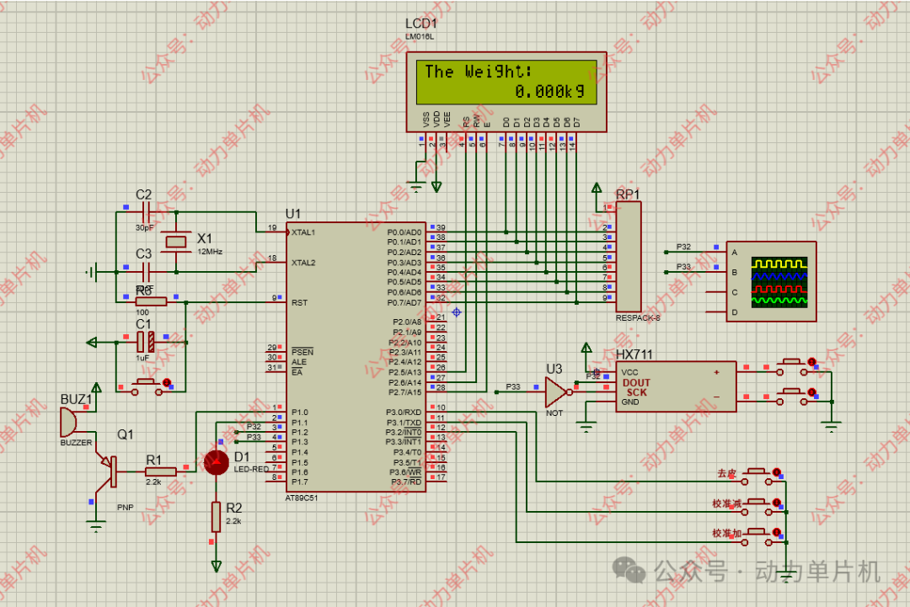Select the RP1 RESPACK-8 resistor pack
Viewport: 910px width, 607px height.
pos(629,256)
